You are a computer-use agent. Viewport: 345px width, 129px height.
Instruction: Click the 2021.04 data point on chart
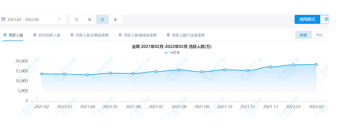pyautogui.click(x=87, y=75)
